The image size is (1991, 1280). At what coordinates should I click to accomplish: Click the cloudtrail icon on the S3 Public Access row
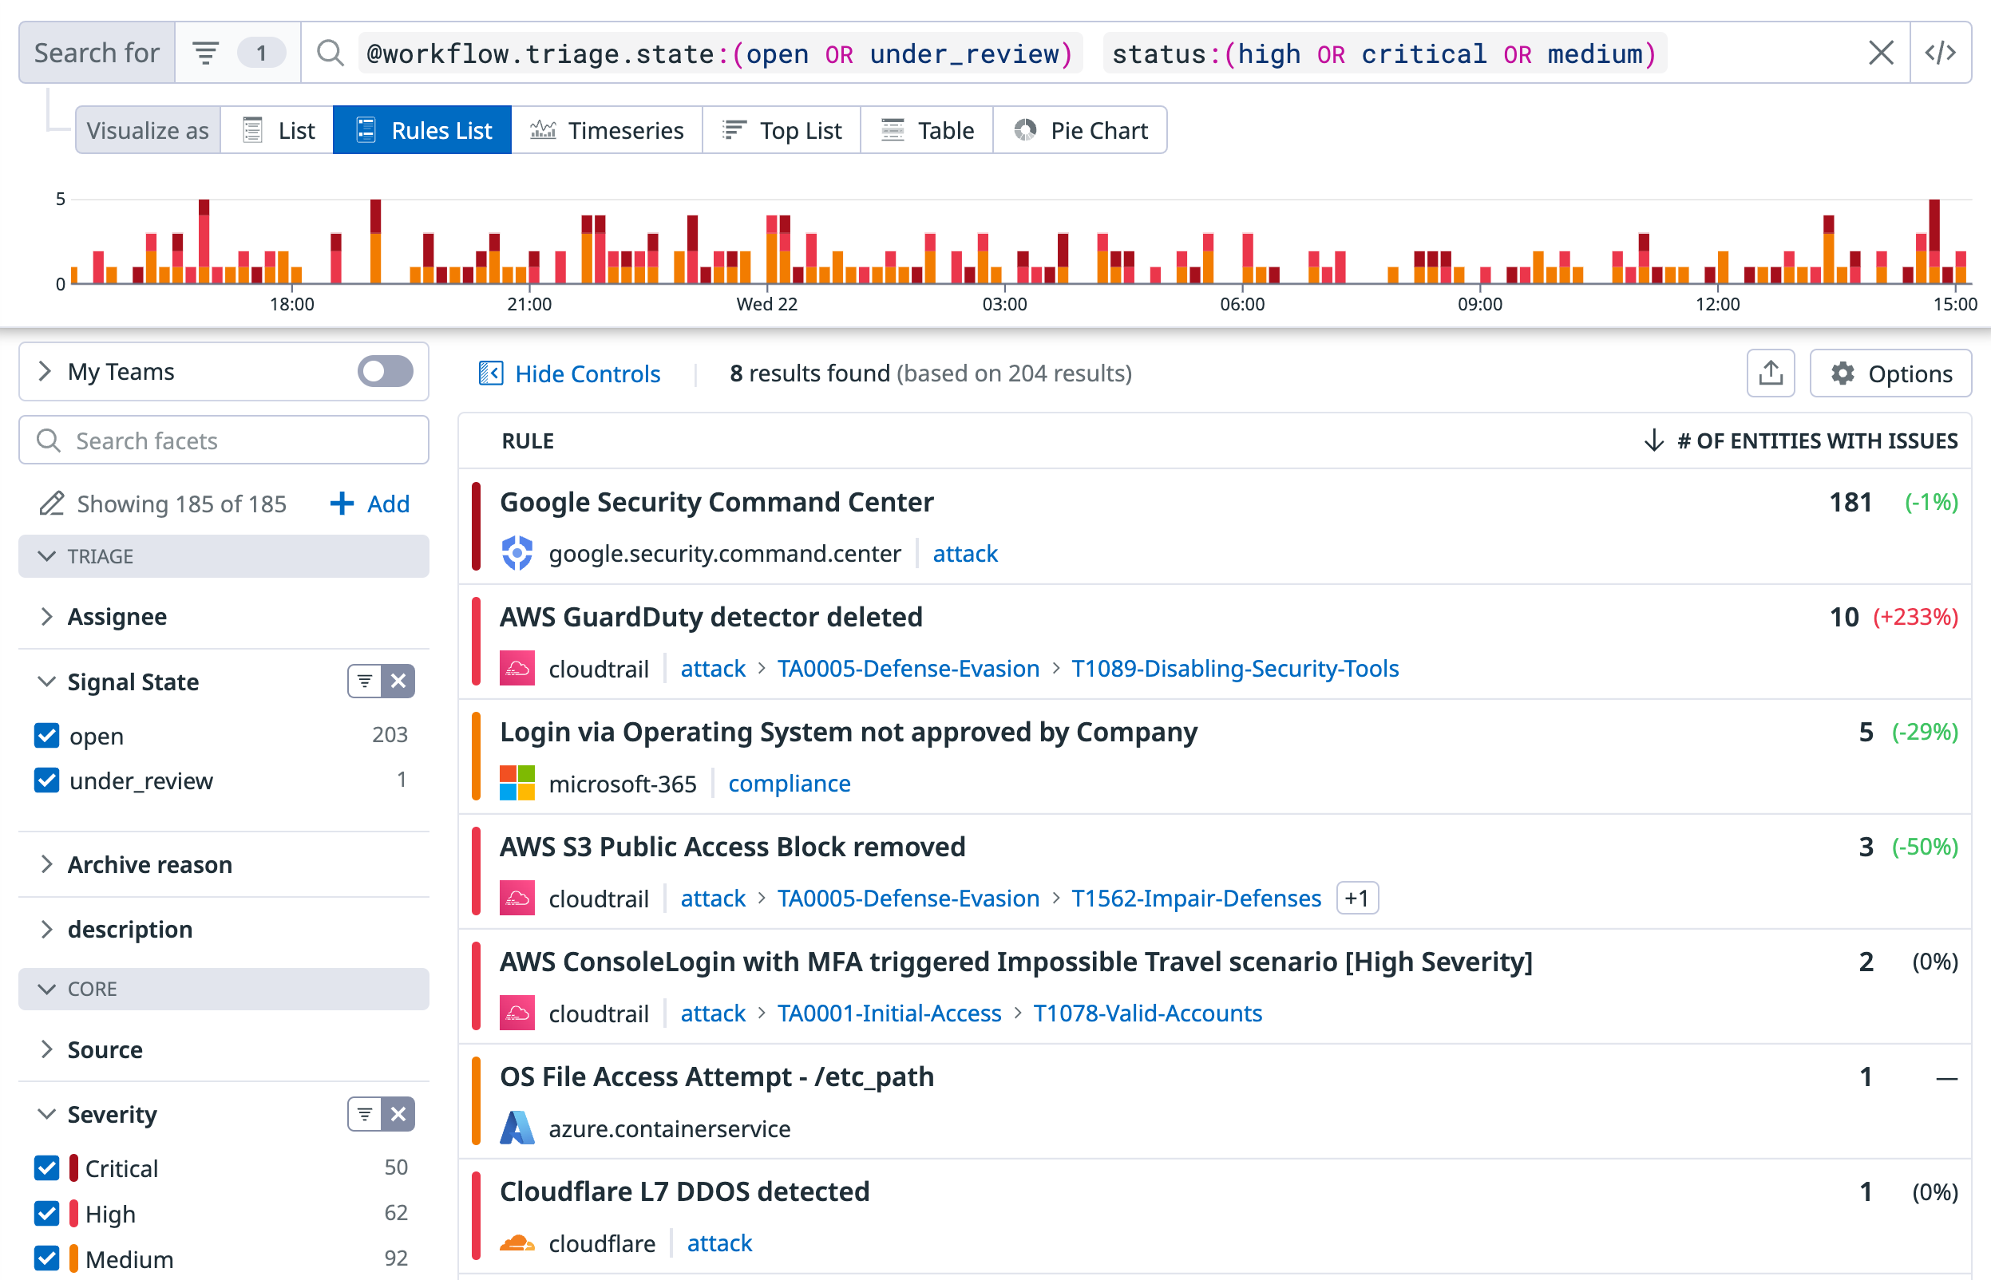(x=517, y=898)
